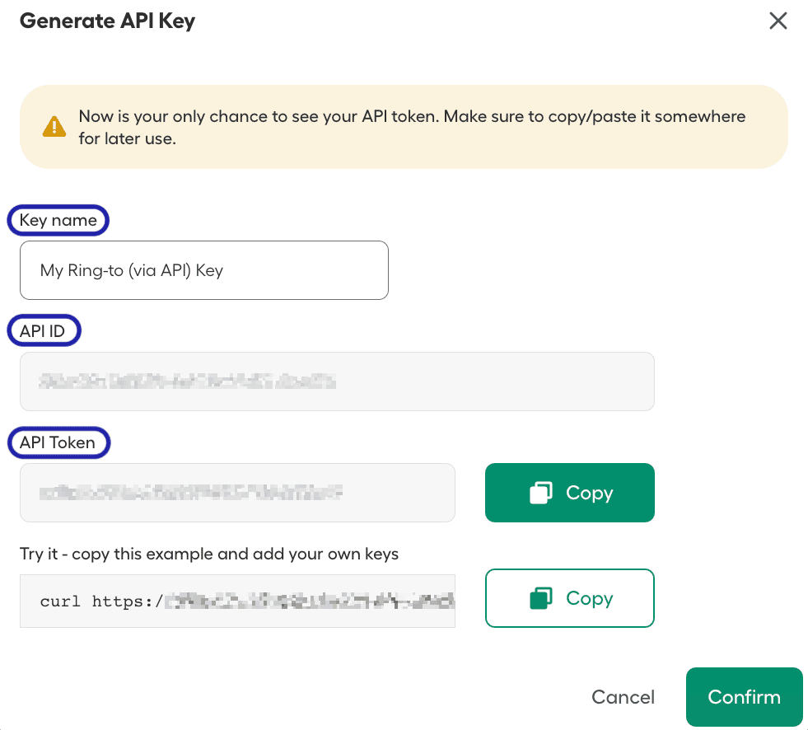Cancel the API key generation

pyautogui.click(x=623, y=697)
